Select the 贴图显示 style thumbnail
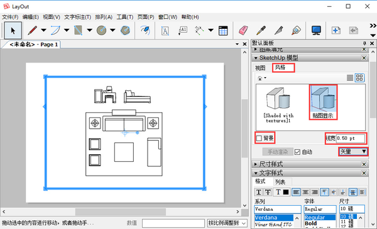 (323, 102)
